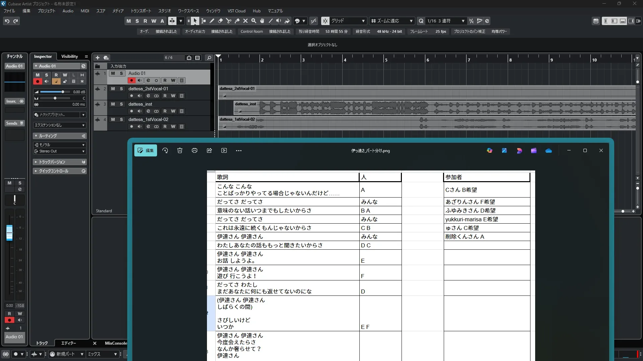
Task: Delete image with trash icon in viewer
Action: point(180,151)
